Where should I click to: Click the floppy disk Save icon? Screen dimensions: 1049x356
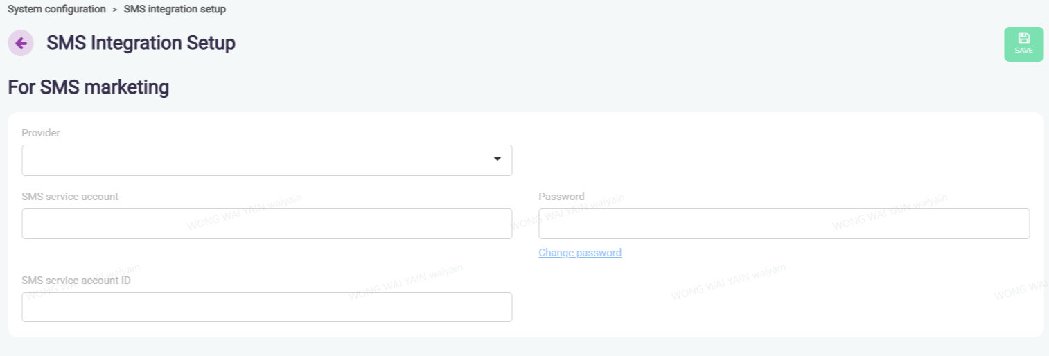pyautogui.click(x=1023, y=39)
